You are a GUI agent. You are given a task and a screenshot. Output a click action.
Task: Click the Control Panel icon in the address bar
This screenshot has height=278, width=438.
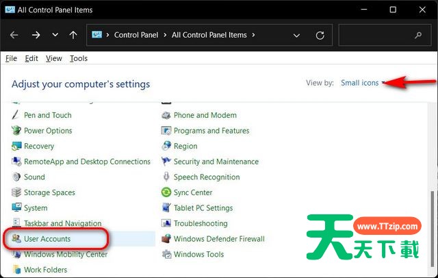click(x=96, y=35)
